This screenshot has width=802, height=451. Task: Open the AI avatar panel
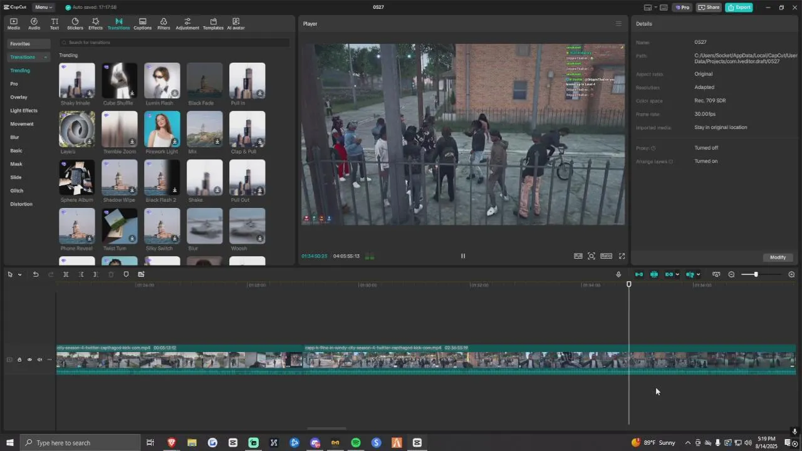236,24
